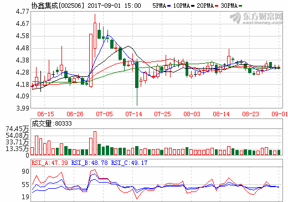Click the 13.35万 volume axis label

click(x=17, y=148)
